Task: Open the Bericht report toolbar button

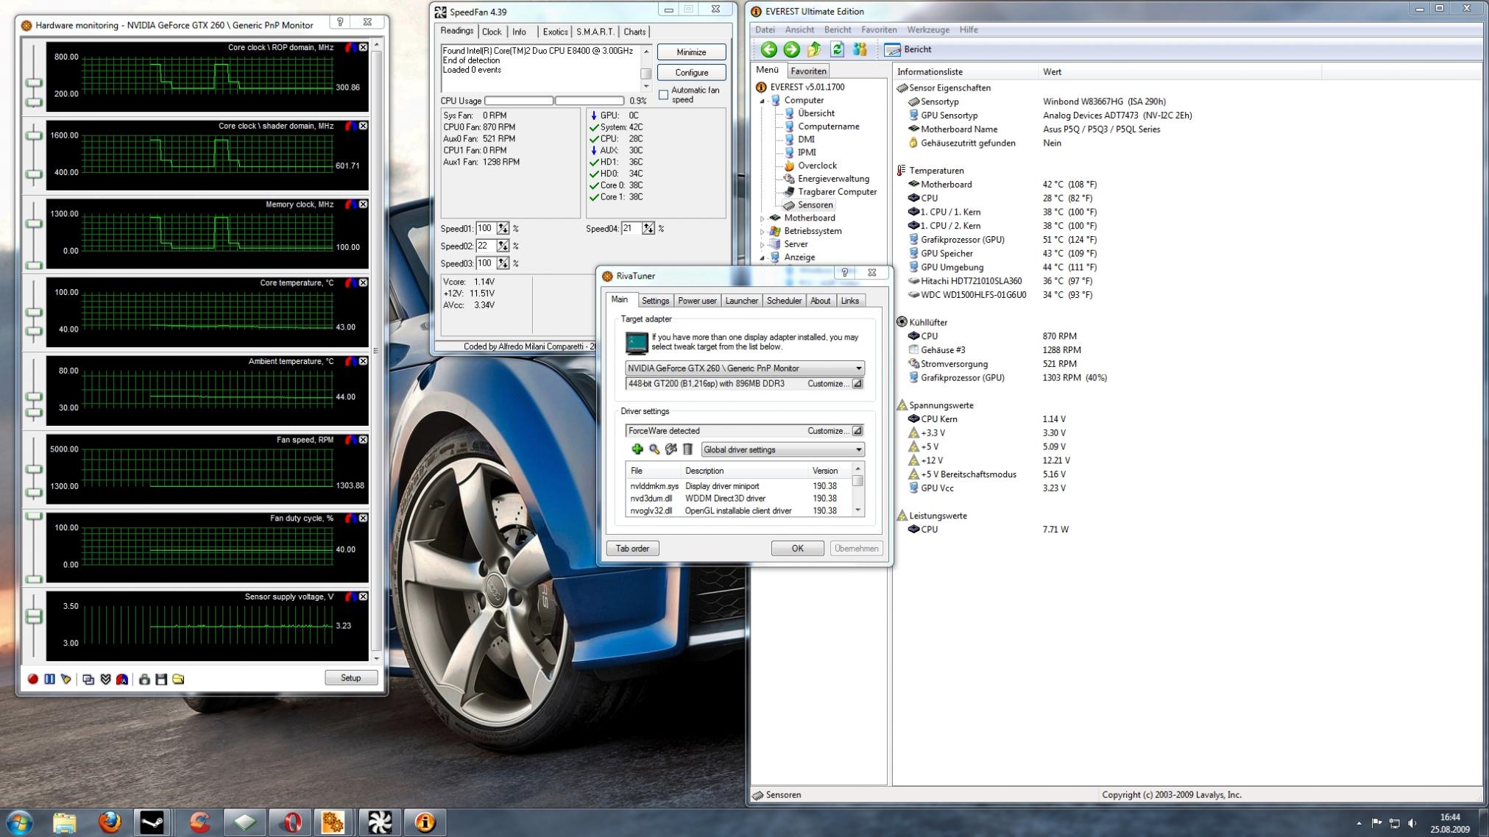Action: click(908, 49)
